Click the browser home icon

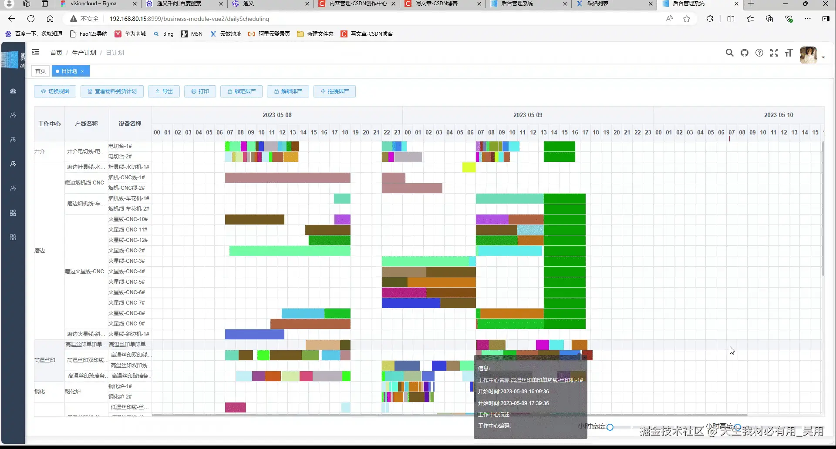(x=50, y=19)
